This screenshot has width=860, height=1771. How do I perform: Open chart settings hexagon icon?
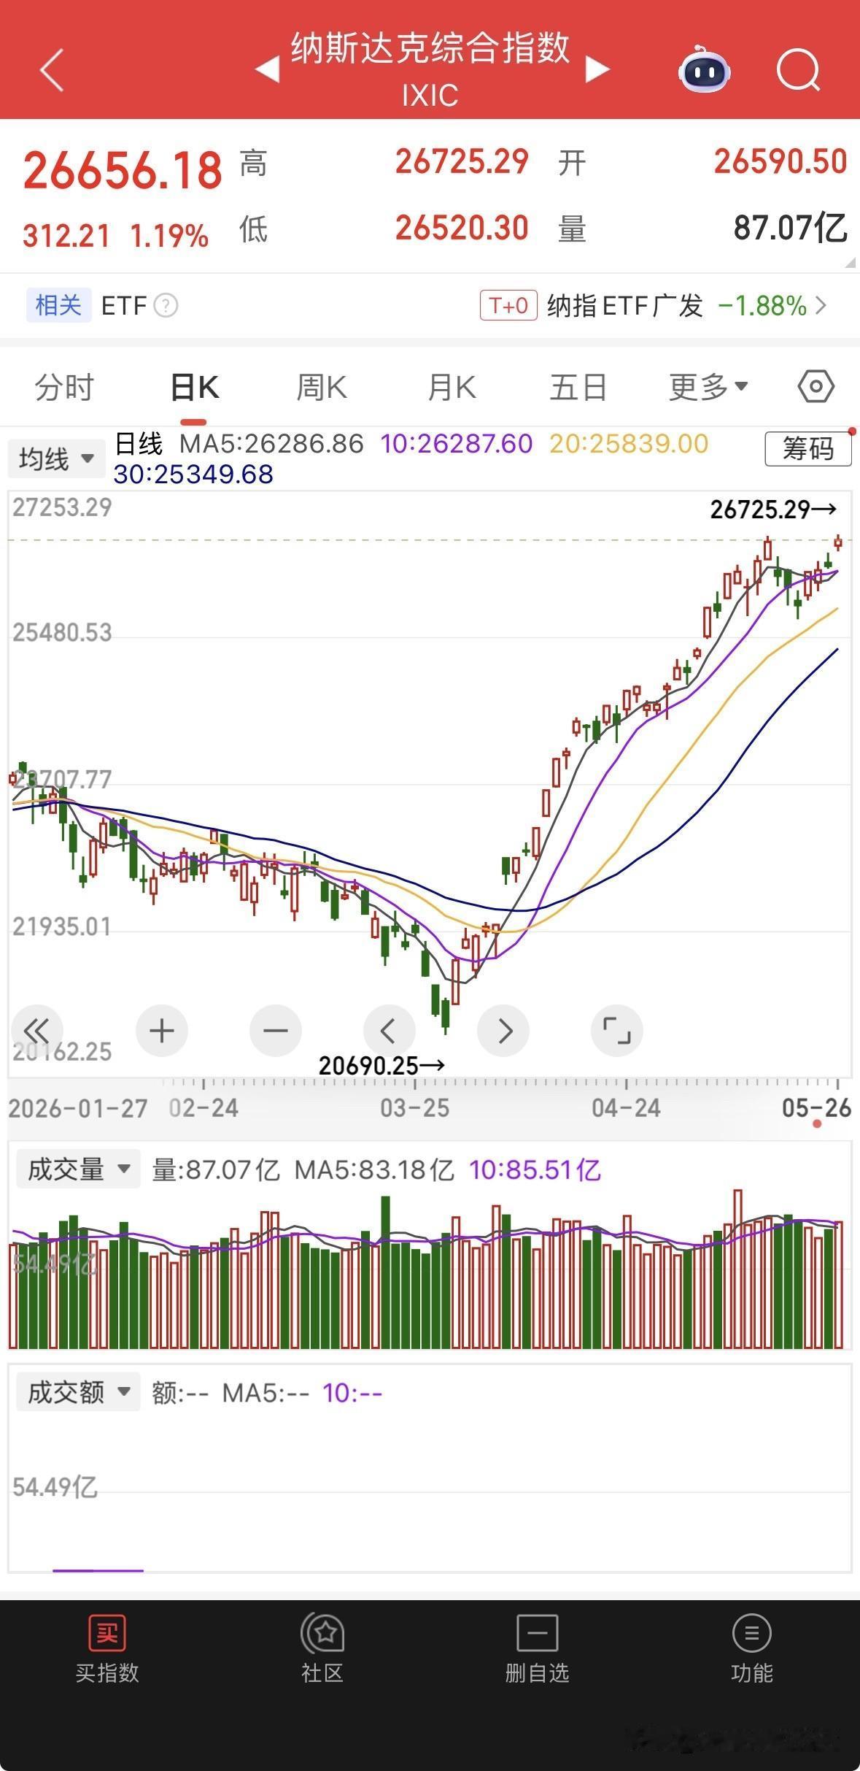816,386
